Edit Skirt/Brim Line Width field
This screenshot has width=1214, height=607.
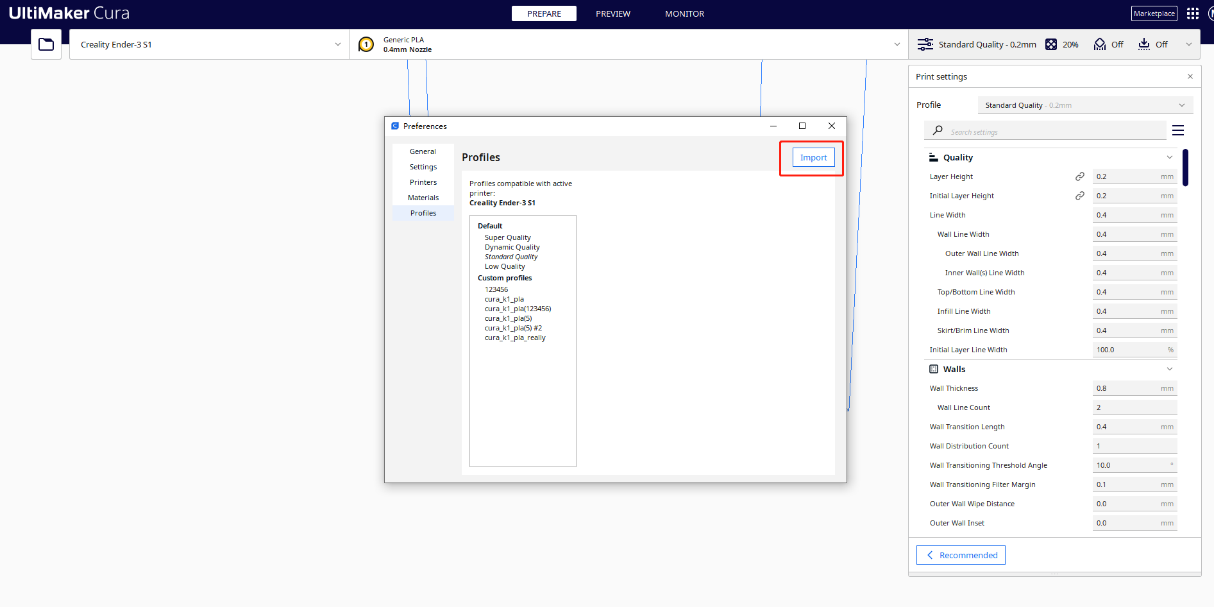[1135, 330]
